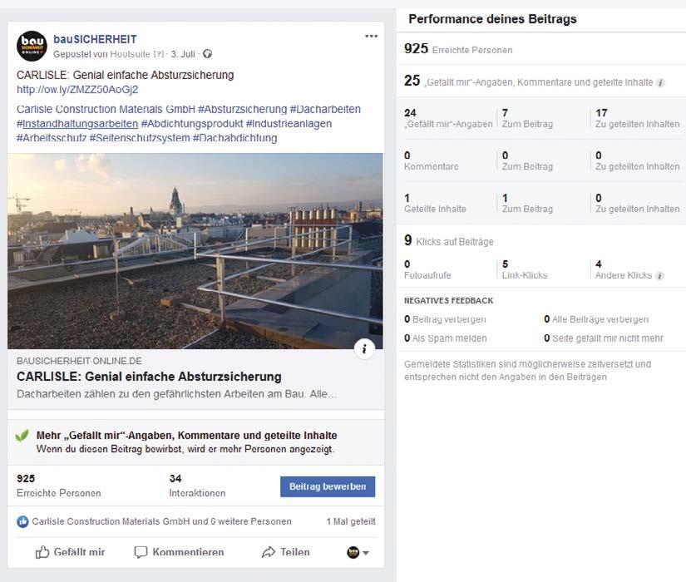This screenshot has height=582, width=686.
Task: Open the #Seitenschutzsystem hashtag
Action: coord(140,138)
